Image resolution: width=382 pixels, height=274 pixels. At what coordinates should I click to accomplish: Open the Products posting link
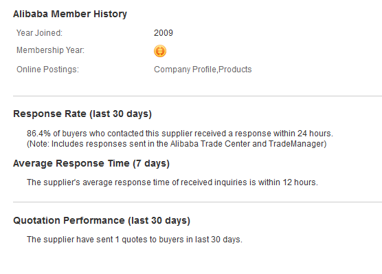click(235, 70)
